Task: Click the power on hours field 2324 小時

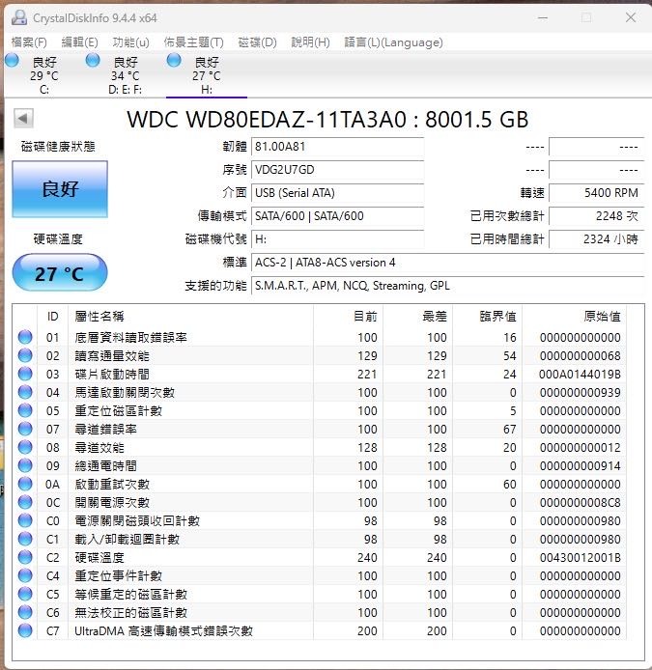Action: (x=596, y=238)
